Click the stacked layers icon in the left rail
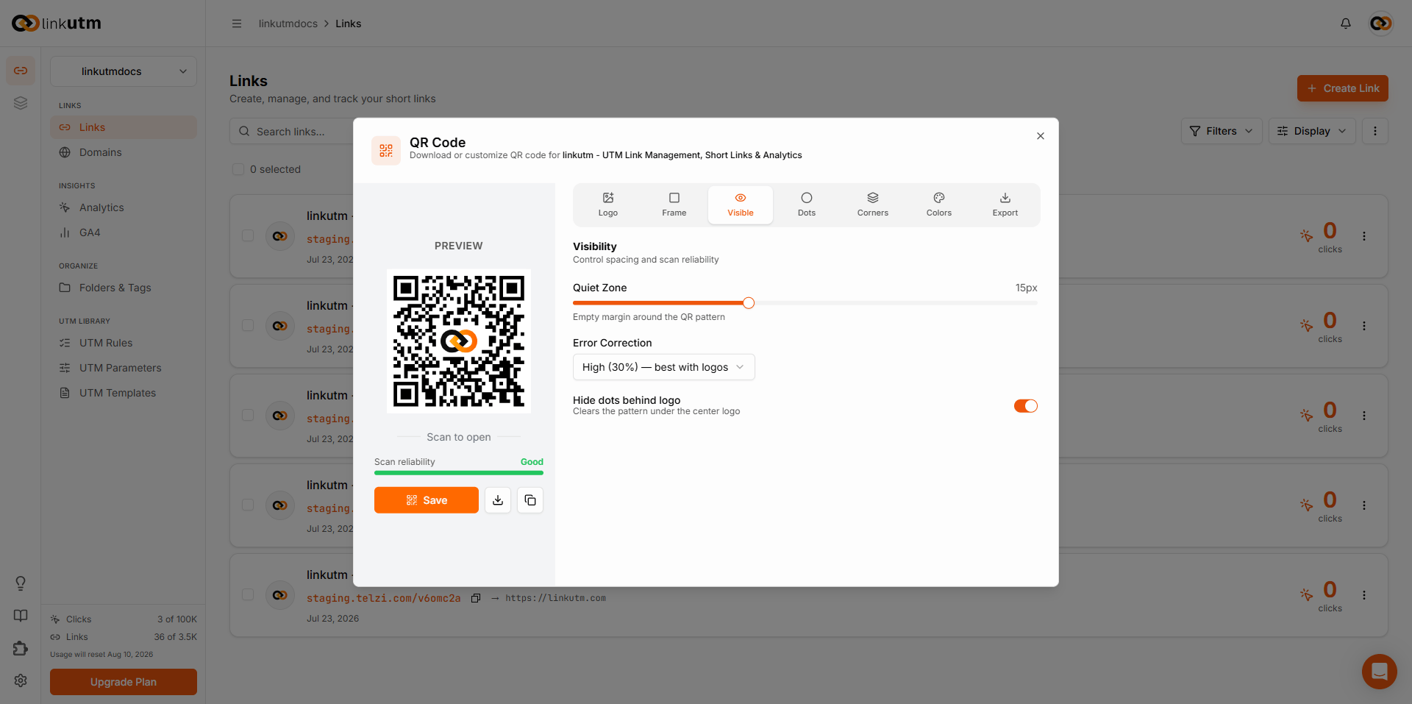Screen dimensions: 1412x704 [21, 103]
